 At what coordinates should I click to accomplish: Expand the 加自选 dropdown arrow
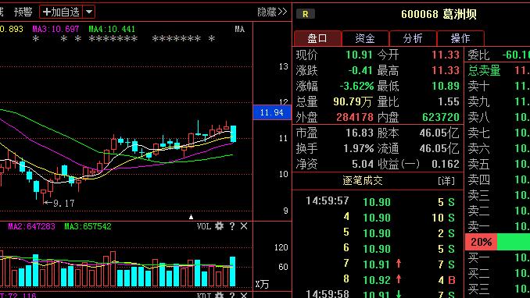(x=89, y=12)
